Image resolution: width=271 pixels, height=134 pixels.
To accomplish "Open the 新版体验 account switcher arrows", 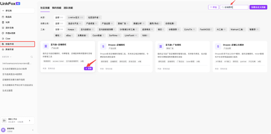I will tap(33, 130).
